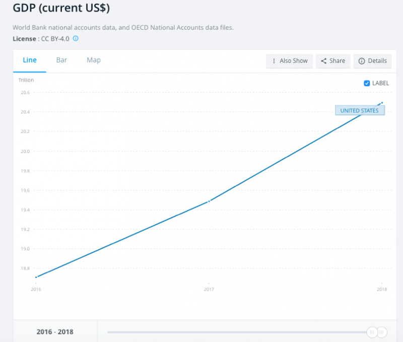Open the Also Show dropdown
Screen dimensions: 403x342
pos(289,61)
